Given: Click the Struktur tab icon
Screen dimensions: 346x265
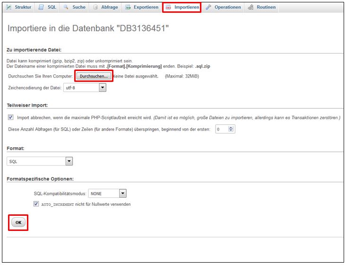Looking at the screenshot, I should click(x=9, y=7).
